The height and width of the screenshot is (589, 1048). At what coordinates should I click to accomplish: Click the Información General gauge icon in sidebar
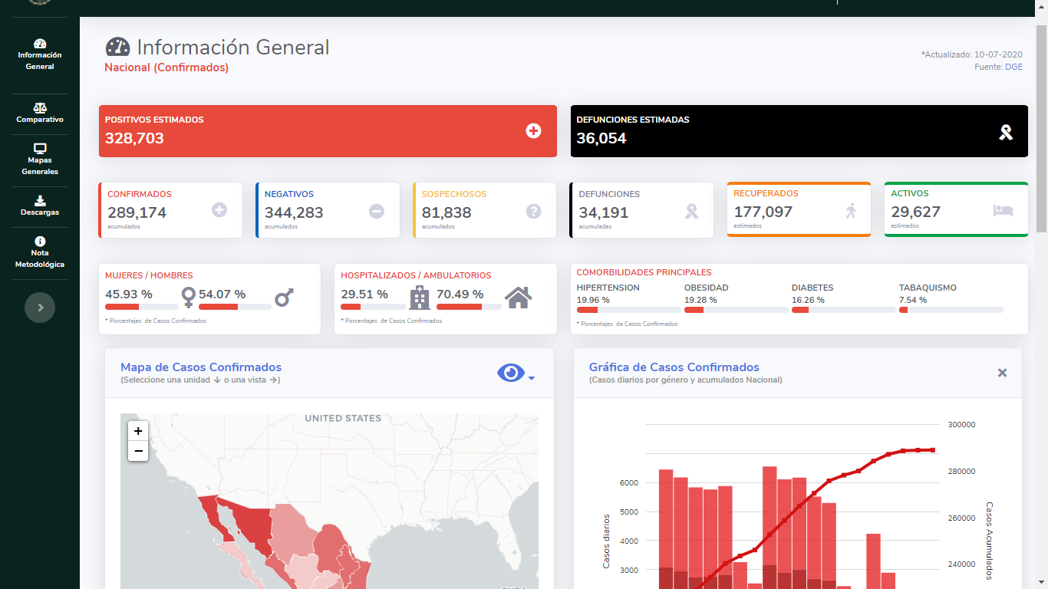click(40, 44)
